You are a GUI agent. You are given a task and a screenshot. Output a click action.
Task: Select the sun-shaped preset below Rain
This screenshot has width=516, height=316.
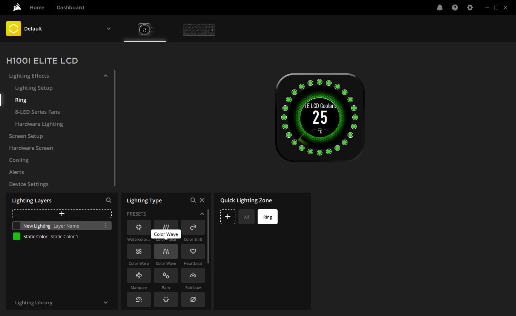166,299
